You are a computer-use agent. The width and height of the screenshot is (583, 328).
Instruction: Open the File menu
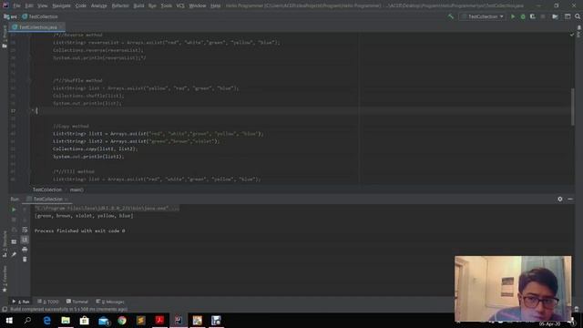16,5
